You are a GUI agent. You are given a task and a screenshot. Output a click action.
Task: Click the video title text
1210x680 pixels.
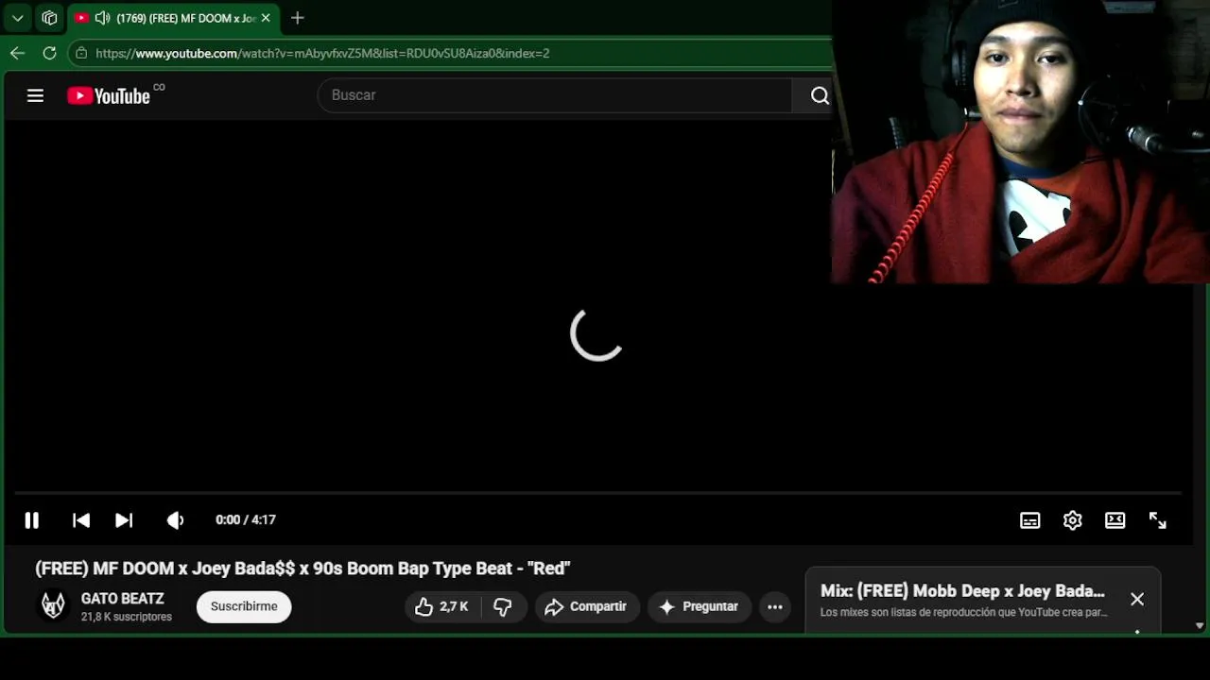tap(302, 569)
